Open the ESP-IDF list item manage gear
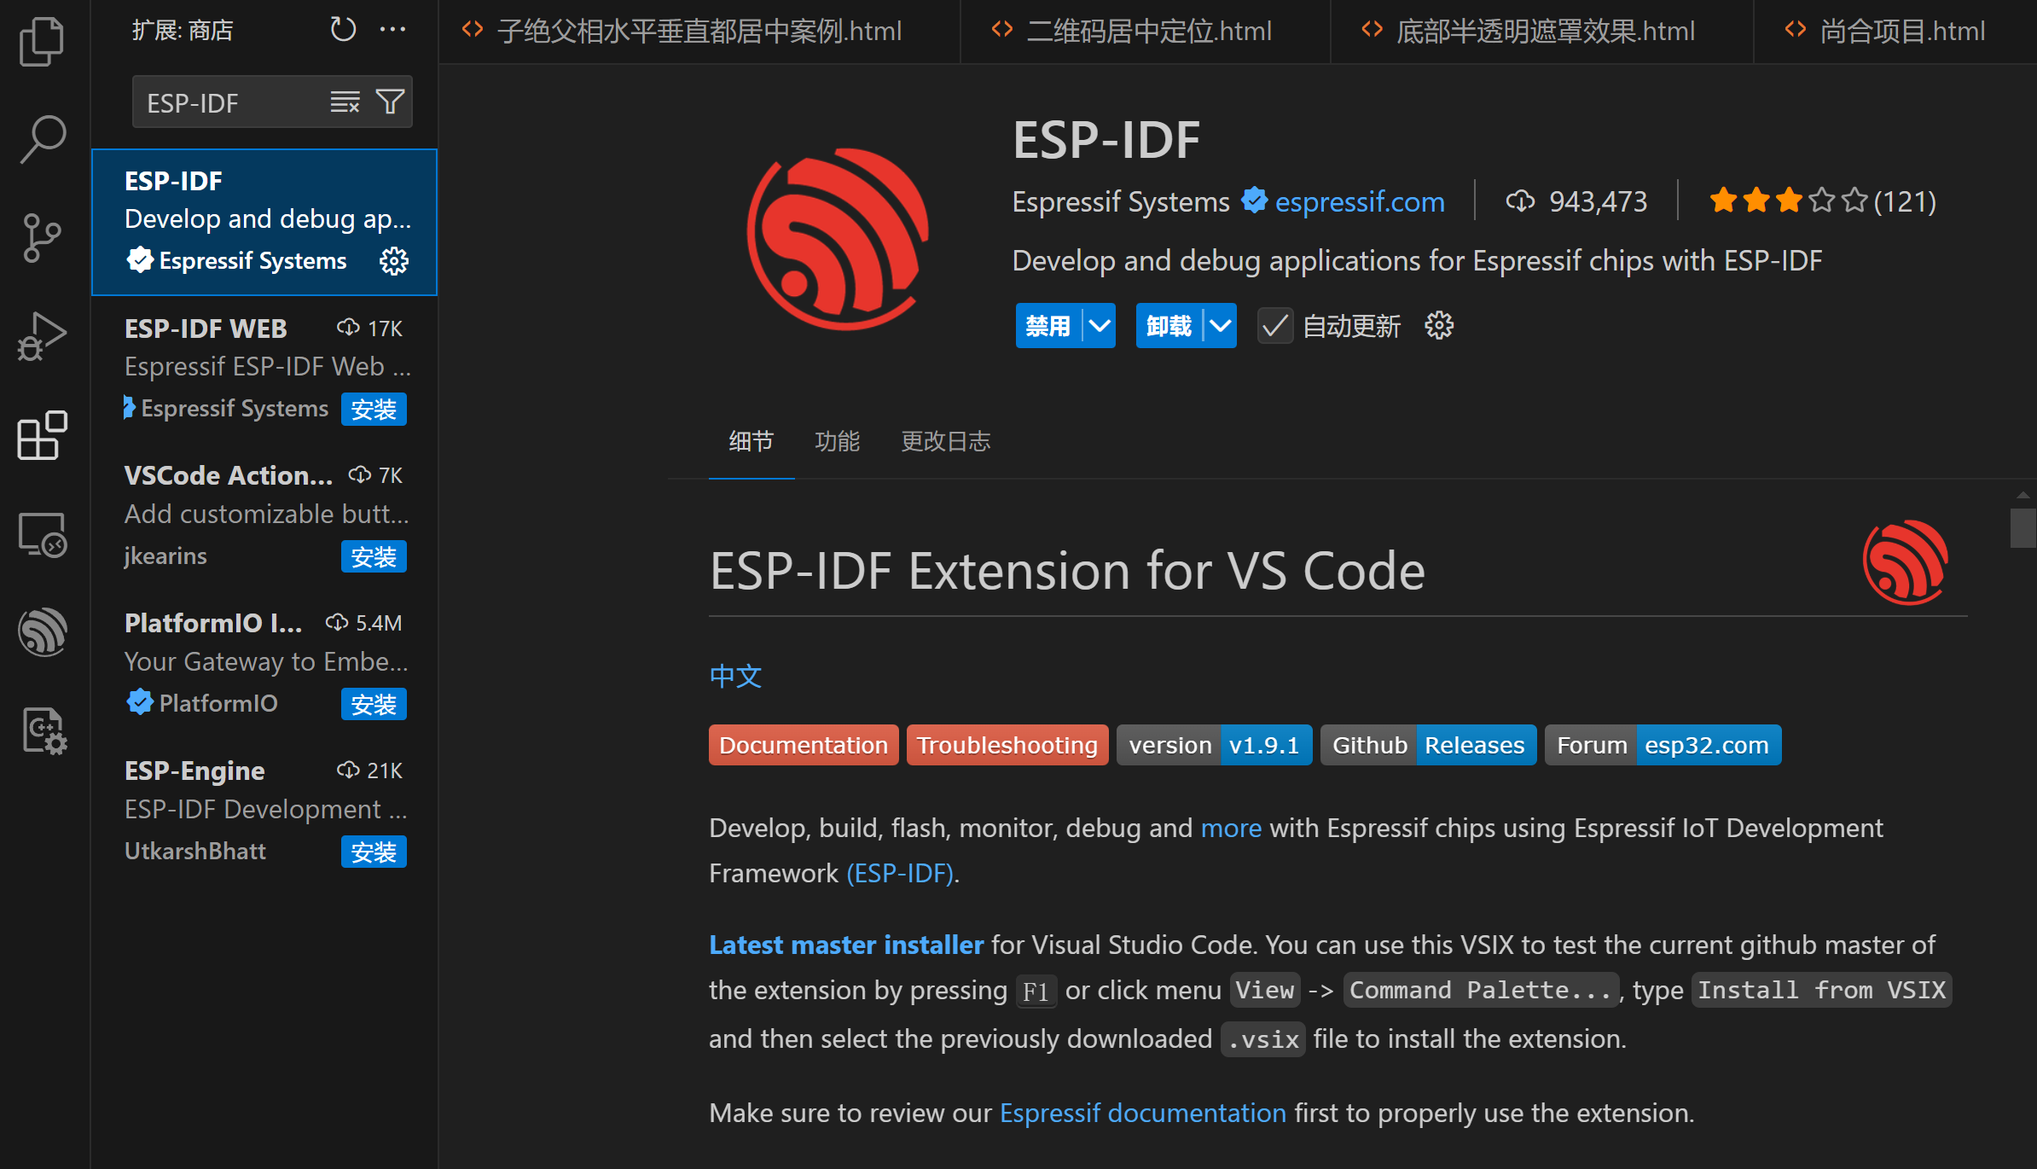 click(393, 261)
